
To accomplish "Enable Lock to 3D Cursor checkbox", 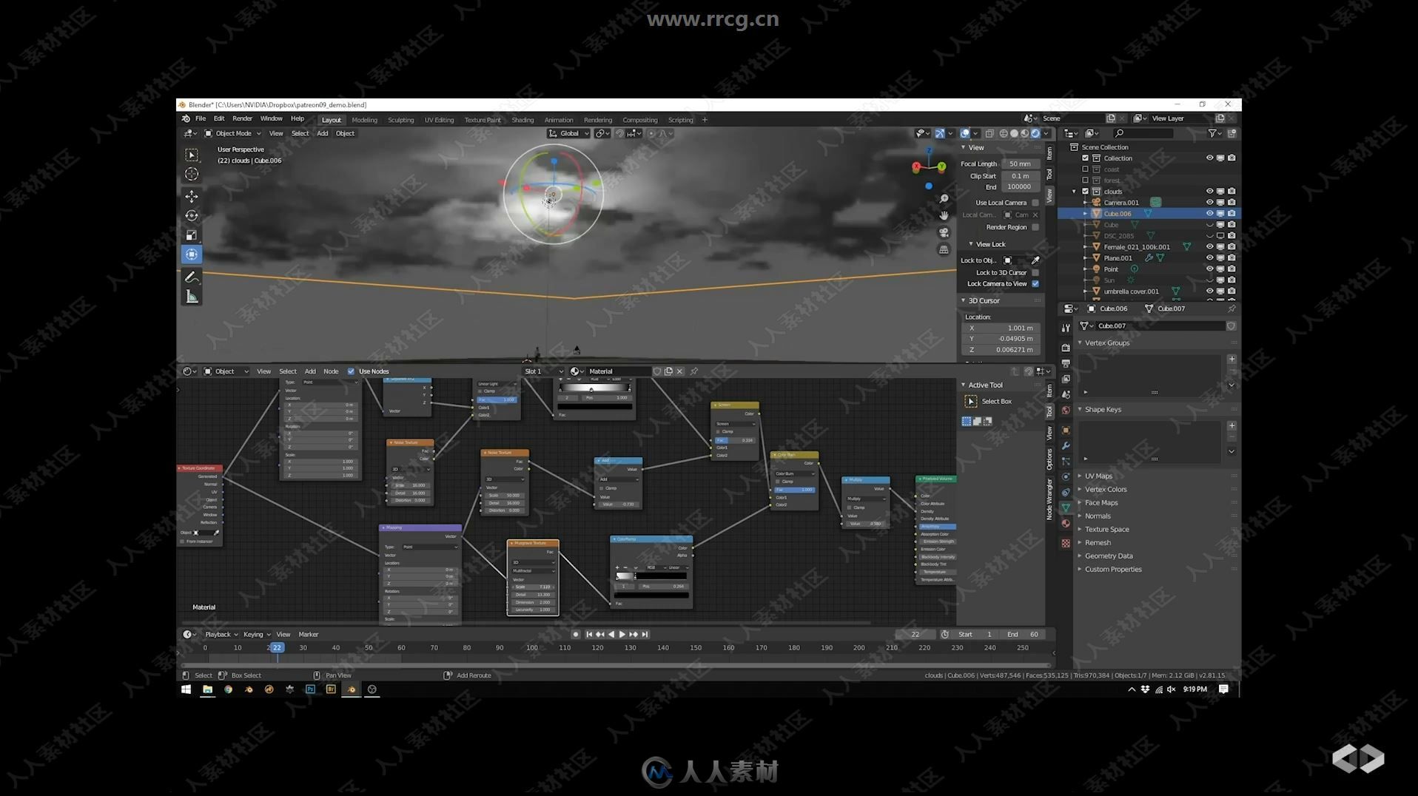I will 1035,273.
